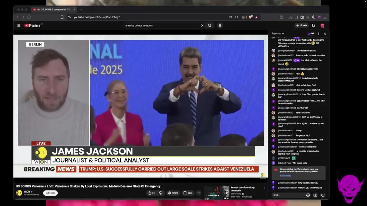Open the browser zoom control

pos(237,17)
